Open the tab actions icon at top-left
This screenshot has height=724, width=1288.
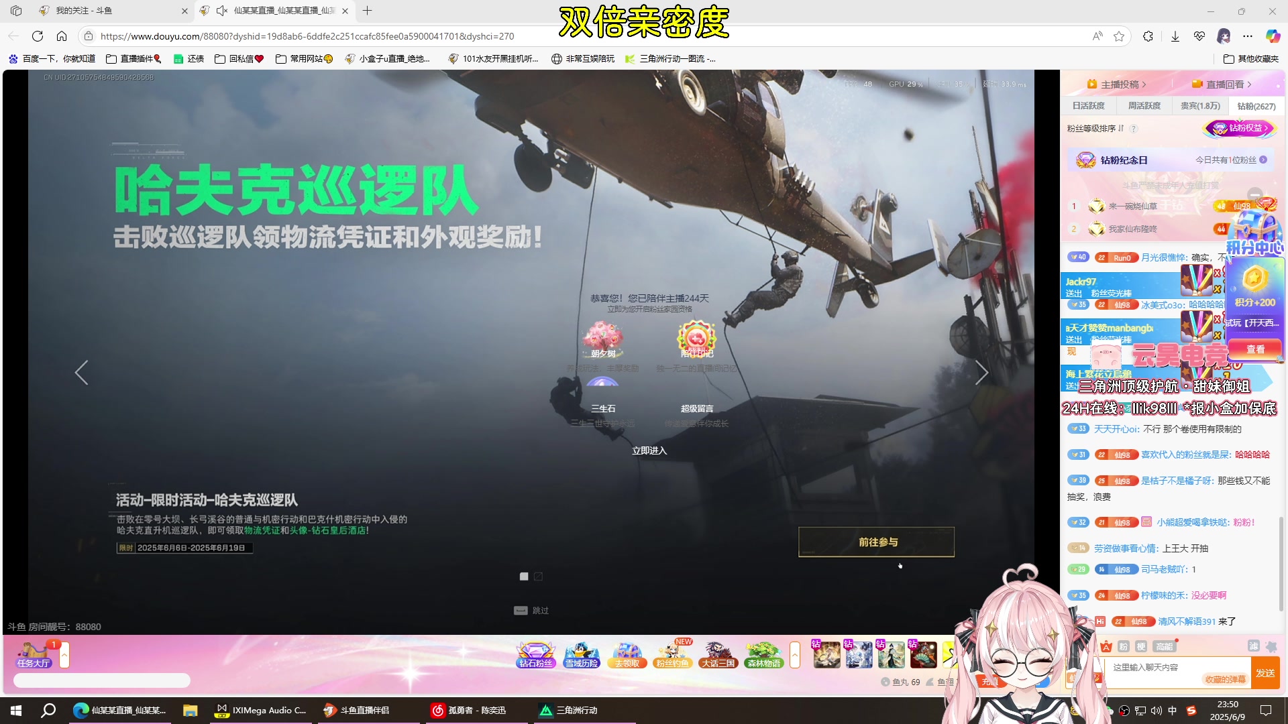(16, 11)
